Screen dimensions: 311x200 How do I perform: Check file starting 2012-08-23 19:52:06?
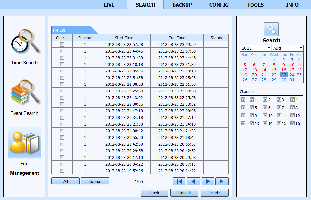pos(62,171)
